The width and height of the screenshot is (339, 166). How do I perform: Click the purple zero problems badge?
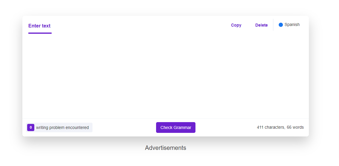[31, 127]
